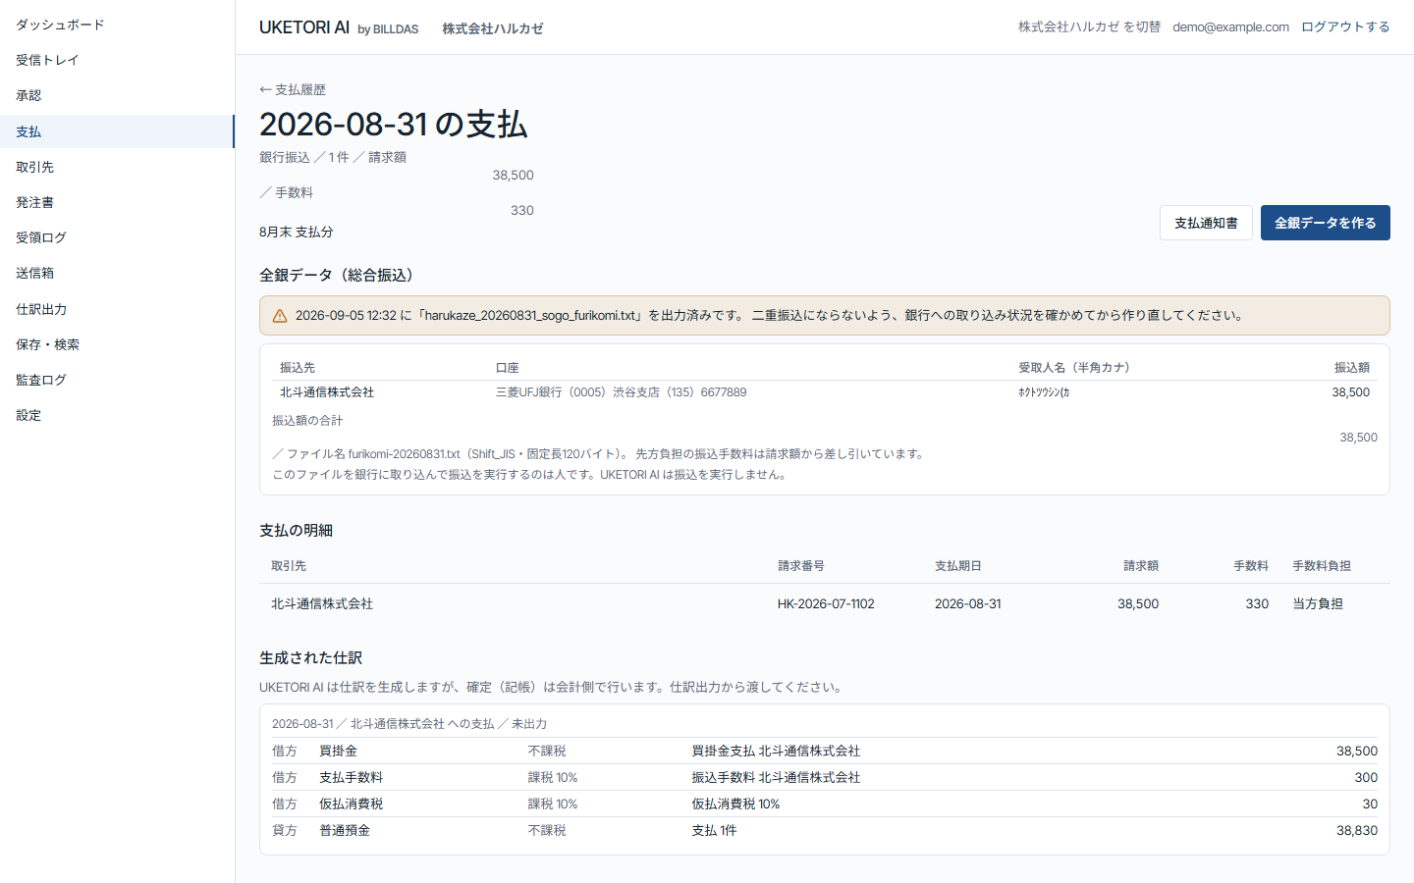Open 取引先 in the sidebar
The image size is (1414, 883).
pyautogui.click(x=117, y=167)
